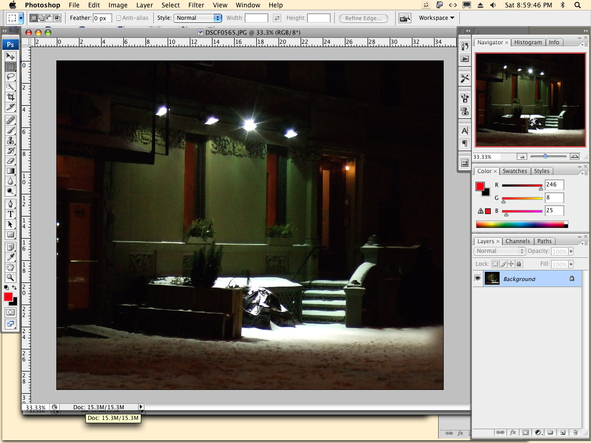Toggle Quick Mask mode
The image size is (591, 443).
(10, 312)
